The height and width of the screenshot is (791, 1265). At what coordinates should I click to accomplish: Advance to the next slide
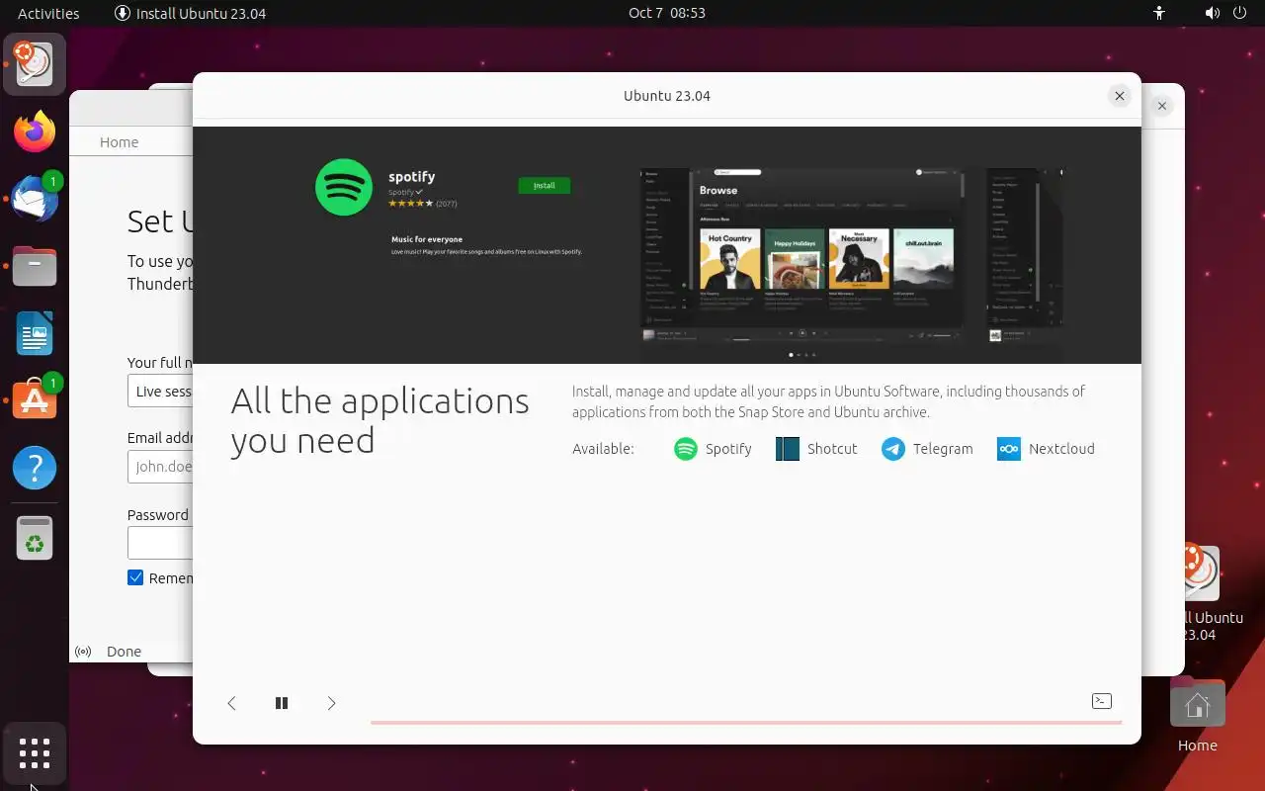point(332,703)
